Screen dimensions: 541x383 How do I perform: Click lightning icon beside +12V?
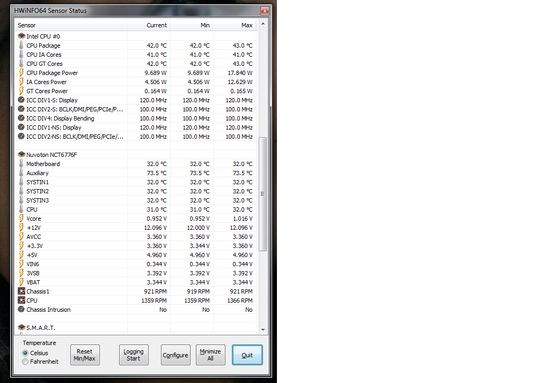21,227
